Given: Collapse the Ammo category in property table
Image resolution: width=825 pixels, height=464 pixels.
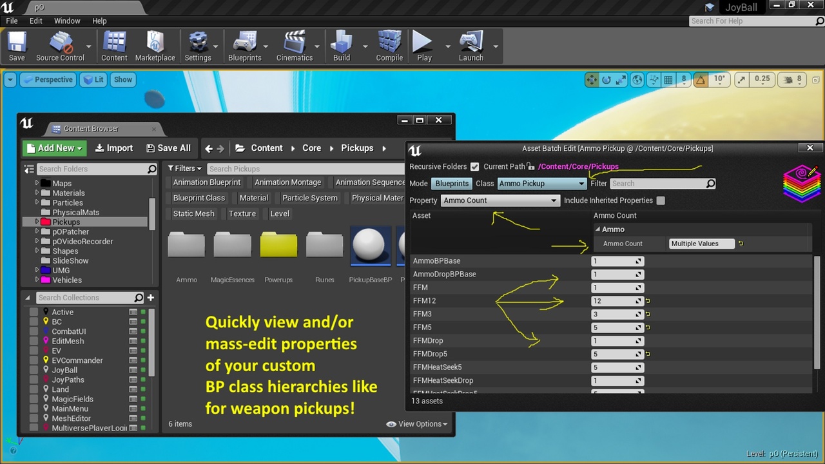Looking at the screenshot, I should pyautogui.click(x=597, y=229).
